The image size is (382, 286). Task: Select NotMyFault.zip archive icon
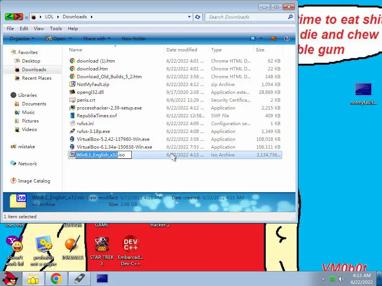[x=72, y=84]
